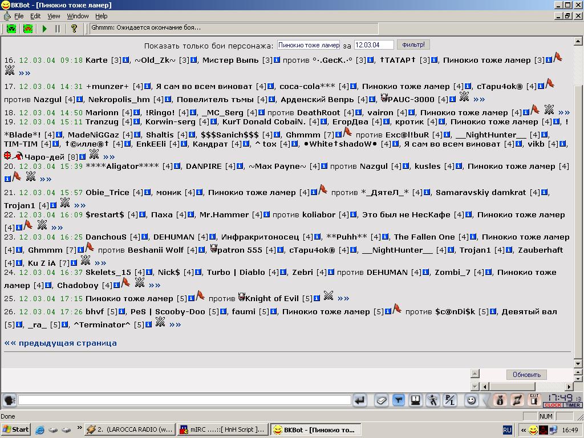Click main page scrollbar down arrow
The height and width of the screenshot is (438, 584).
pyautogui.click(x=578, y=363)
